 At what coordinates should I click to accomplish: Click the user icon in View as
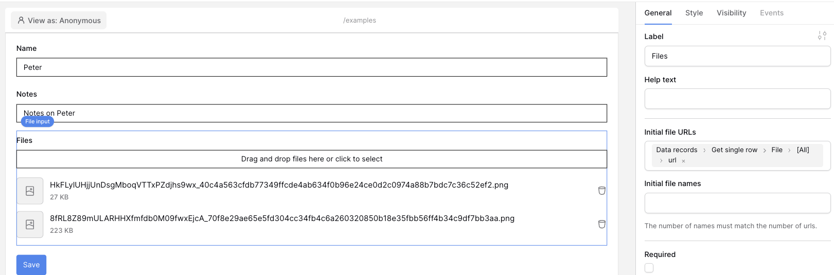click(x=21, y=21)
